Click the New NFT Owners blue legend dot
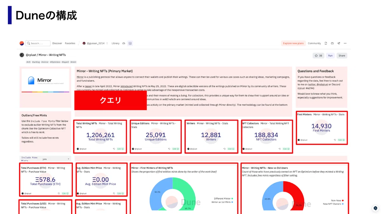381x214 pixels. (343, 204)
